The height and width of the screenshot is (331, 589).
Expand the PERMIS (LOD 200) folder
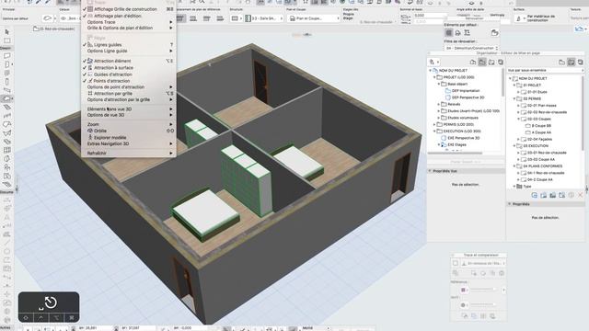tap(434, 125)
